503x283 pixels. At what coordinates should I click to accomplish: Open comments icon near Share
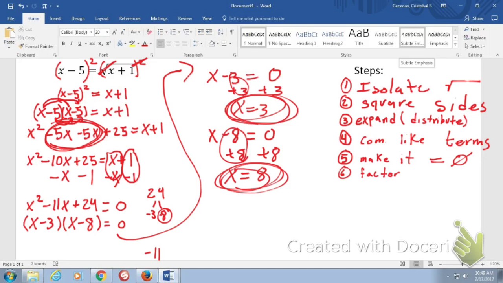click(x=495, y=18)
